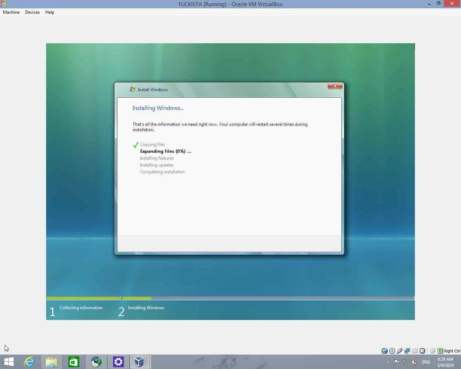This screenshot has height=369, width=461.
Task: Switch to VirtualBox cube taskbar icon
Action: coord(139,362)
